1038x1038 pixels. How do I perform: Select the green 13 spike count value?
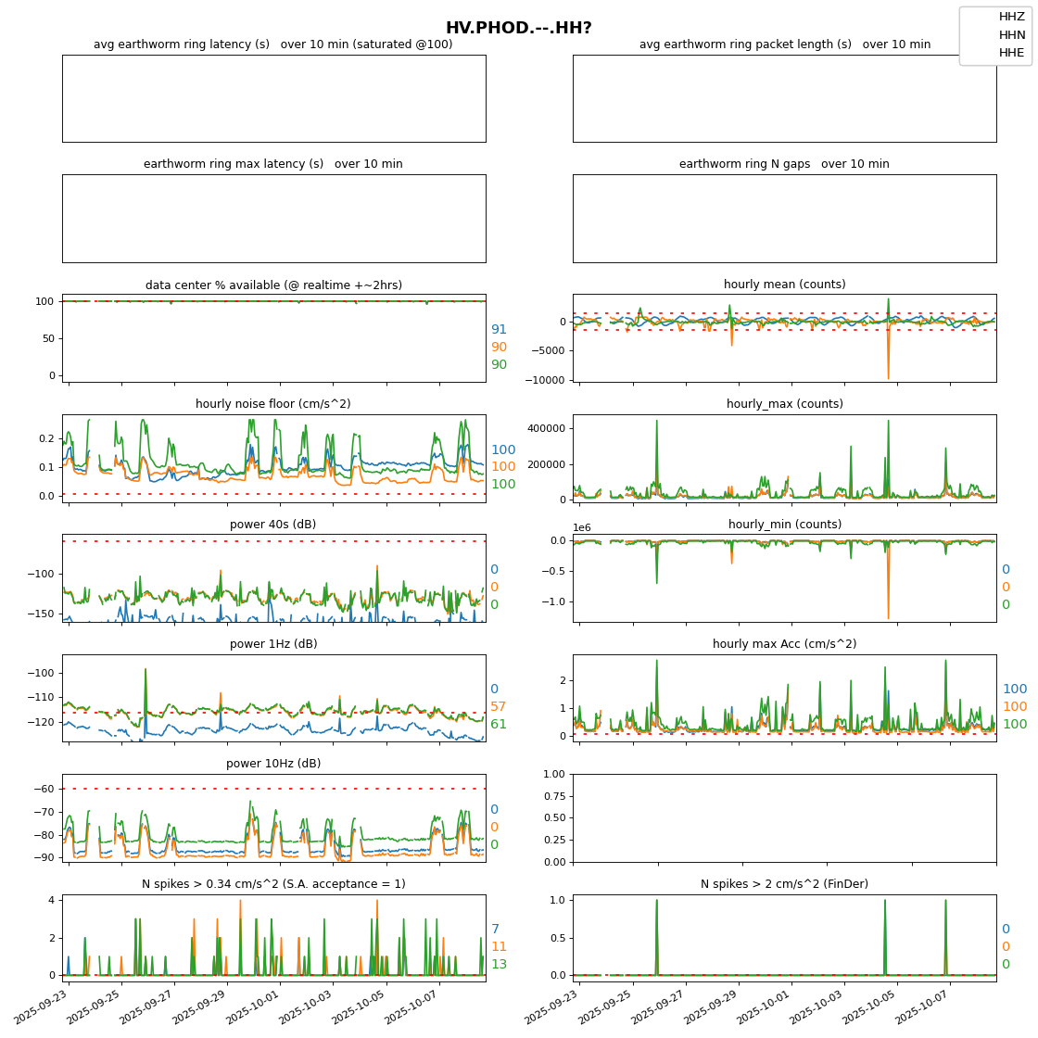pos(499,965)
